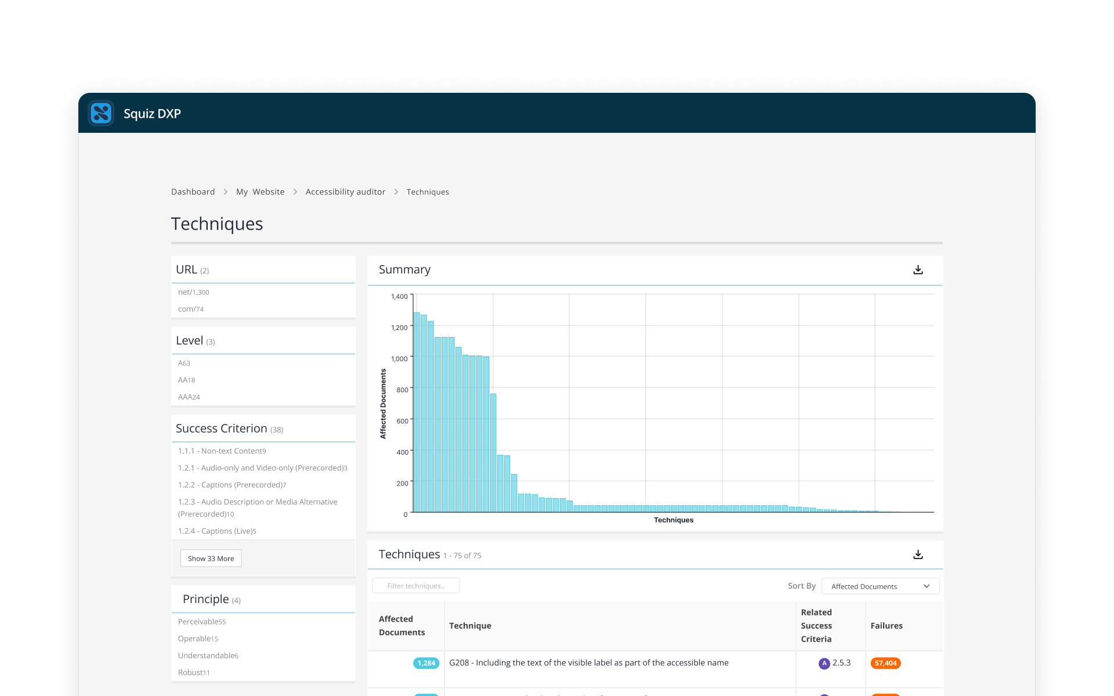The image size is (1114, 696).
Task: Click the Squiz DXP title text
Action: click(x=152, y=114)
